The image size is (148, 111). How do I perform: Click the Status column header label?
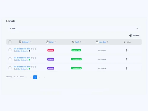[51, 42]
